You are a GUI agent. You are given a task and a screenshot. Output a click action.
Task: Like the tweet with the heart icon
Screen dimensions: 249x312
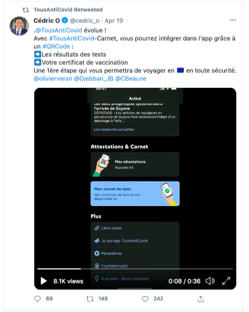point(145,299)
